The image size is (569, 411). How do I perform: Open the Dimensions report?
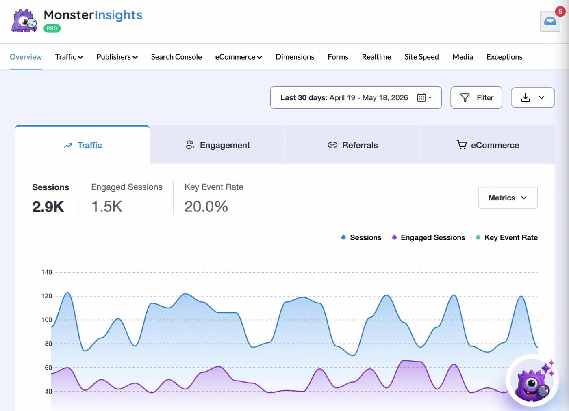(295, 57)
